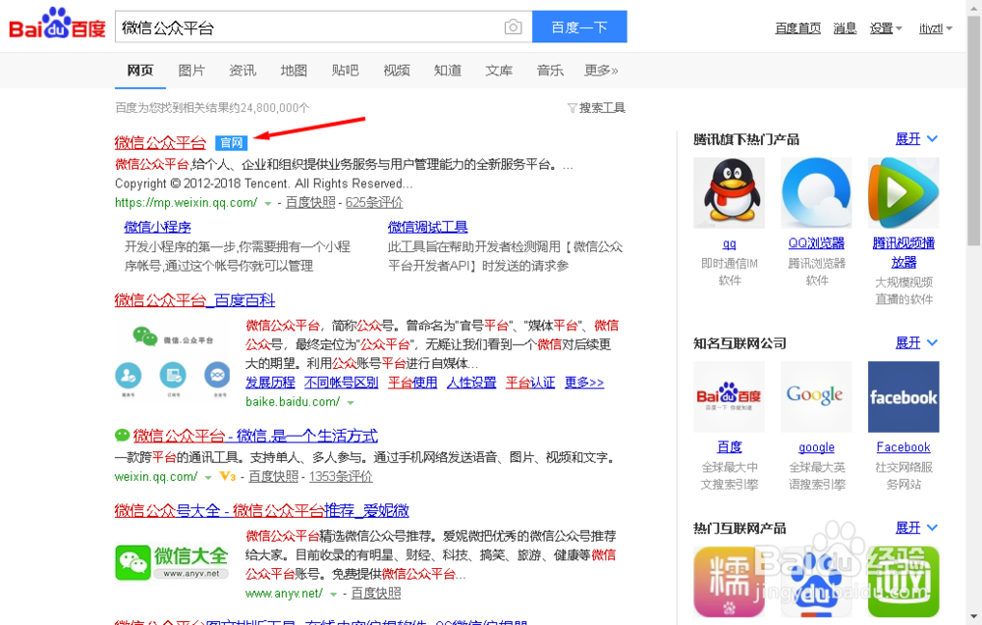Image resolution: width=982 pixels, height=625 pixels.
Task: Open 平台使用 baike sublink
Action: point(412,383)
